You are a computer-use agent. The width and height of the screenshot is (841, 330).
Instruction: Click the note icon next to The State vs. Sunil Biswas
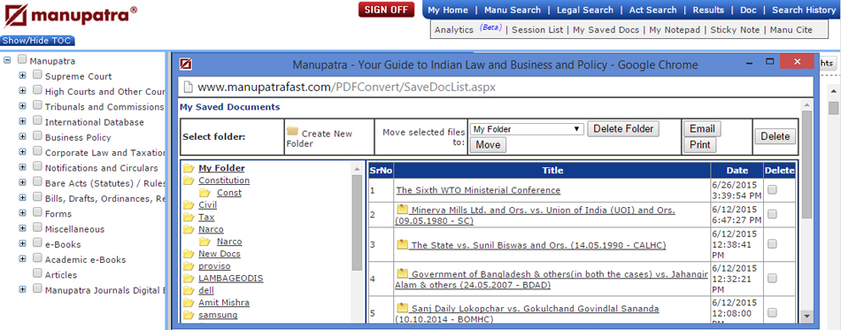402,244
